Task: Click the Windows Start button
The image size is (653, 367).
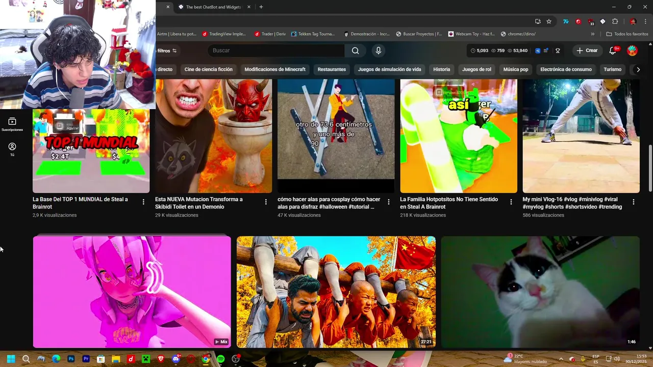Action: pos(11,359)
